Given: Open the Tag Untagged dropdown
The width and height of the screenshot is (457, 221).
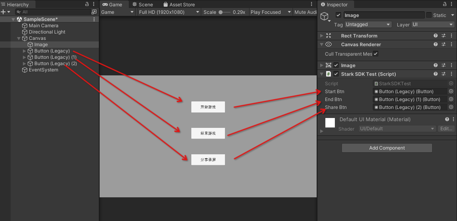Looking at the screenshot, I should tap(368, 24).
